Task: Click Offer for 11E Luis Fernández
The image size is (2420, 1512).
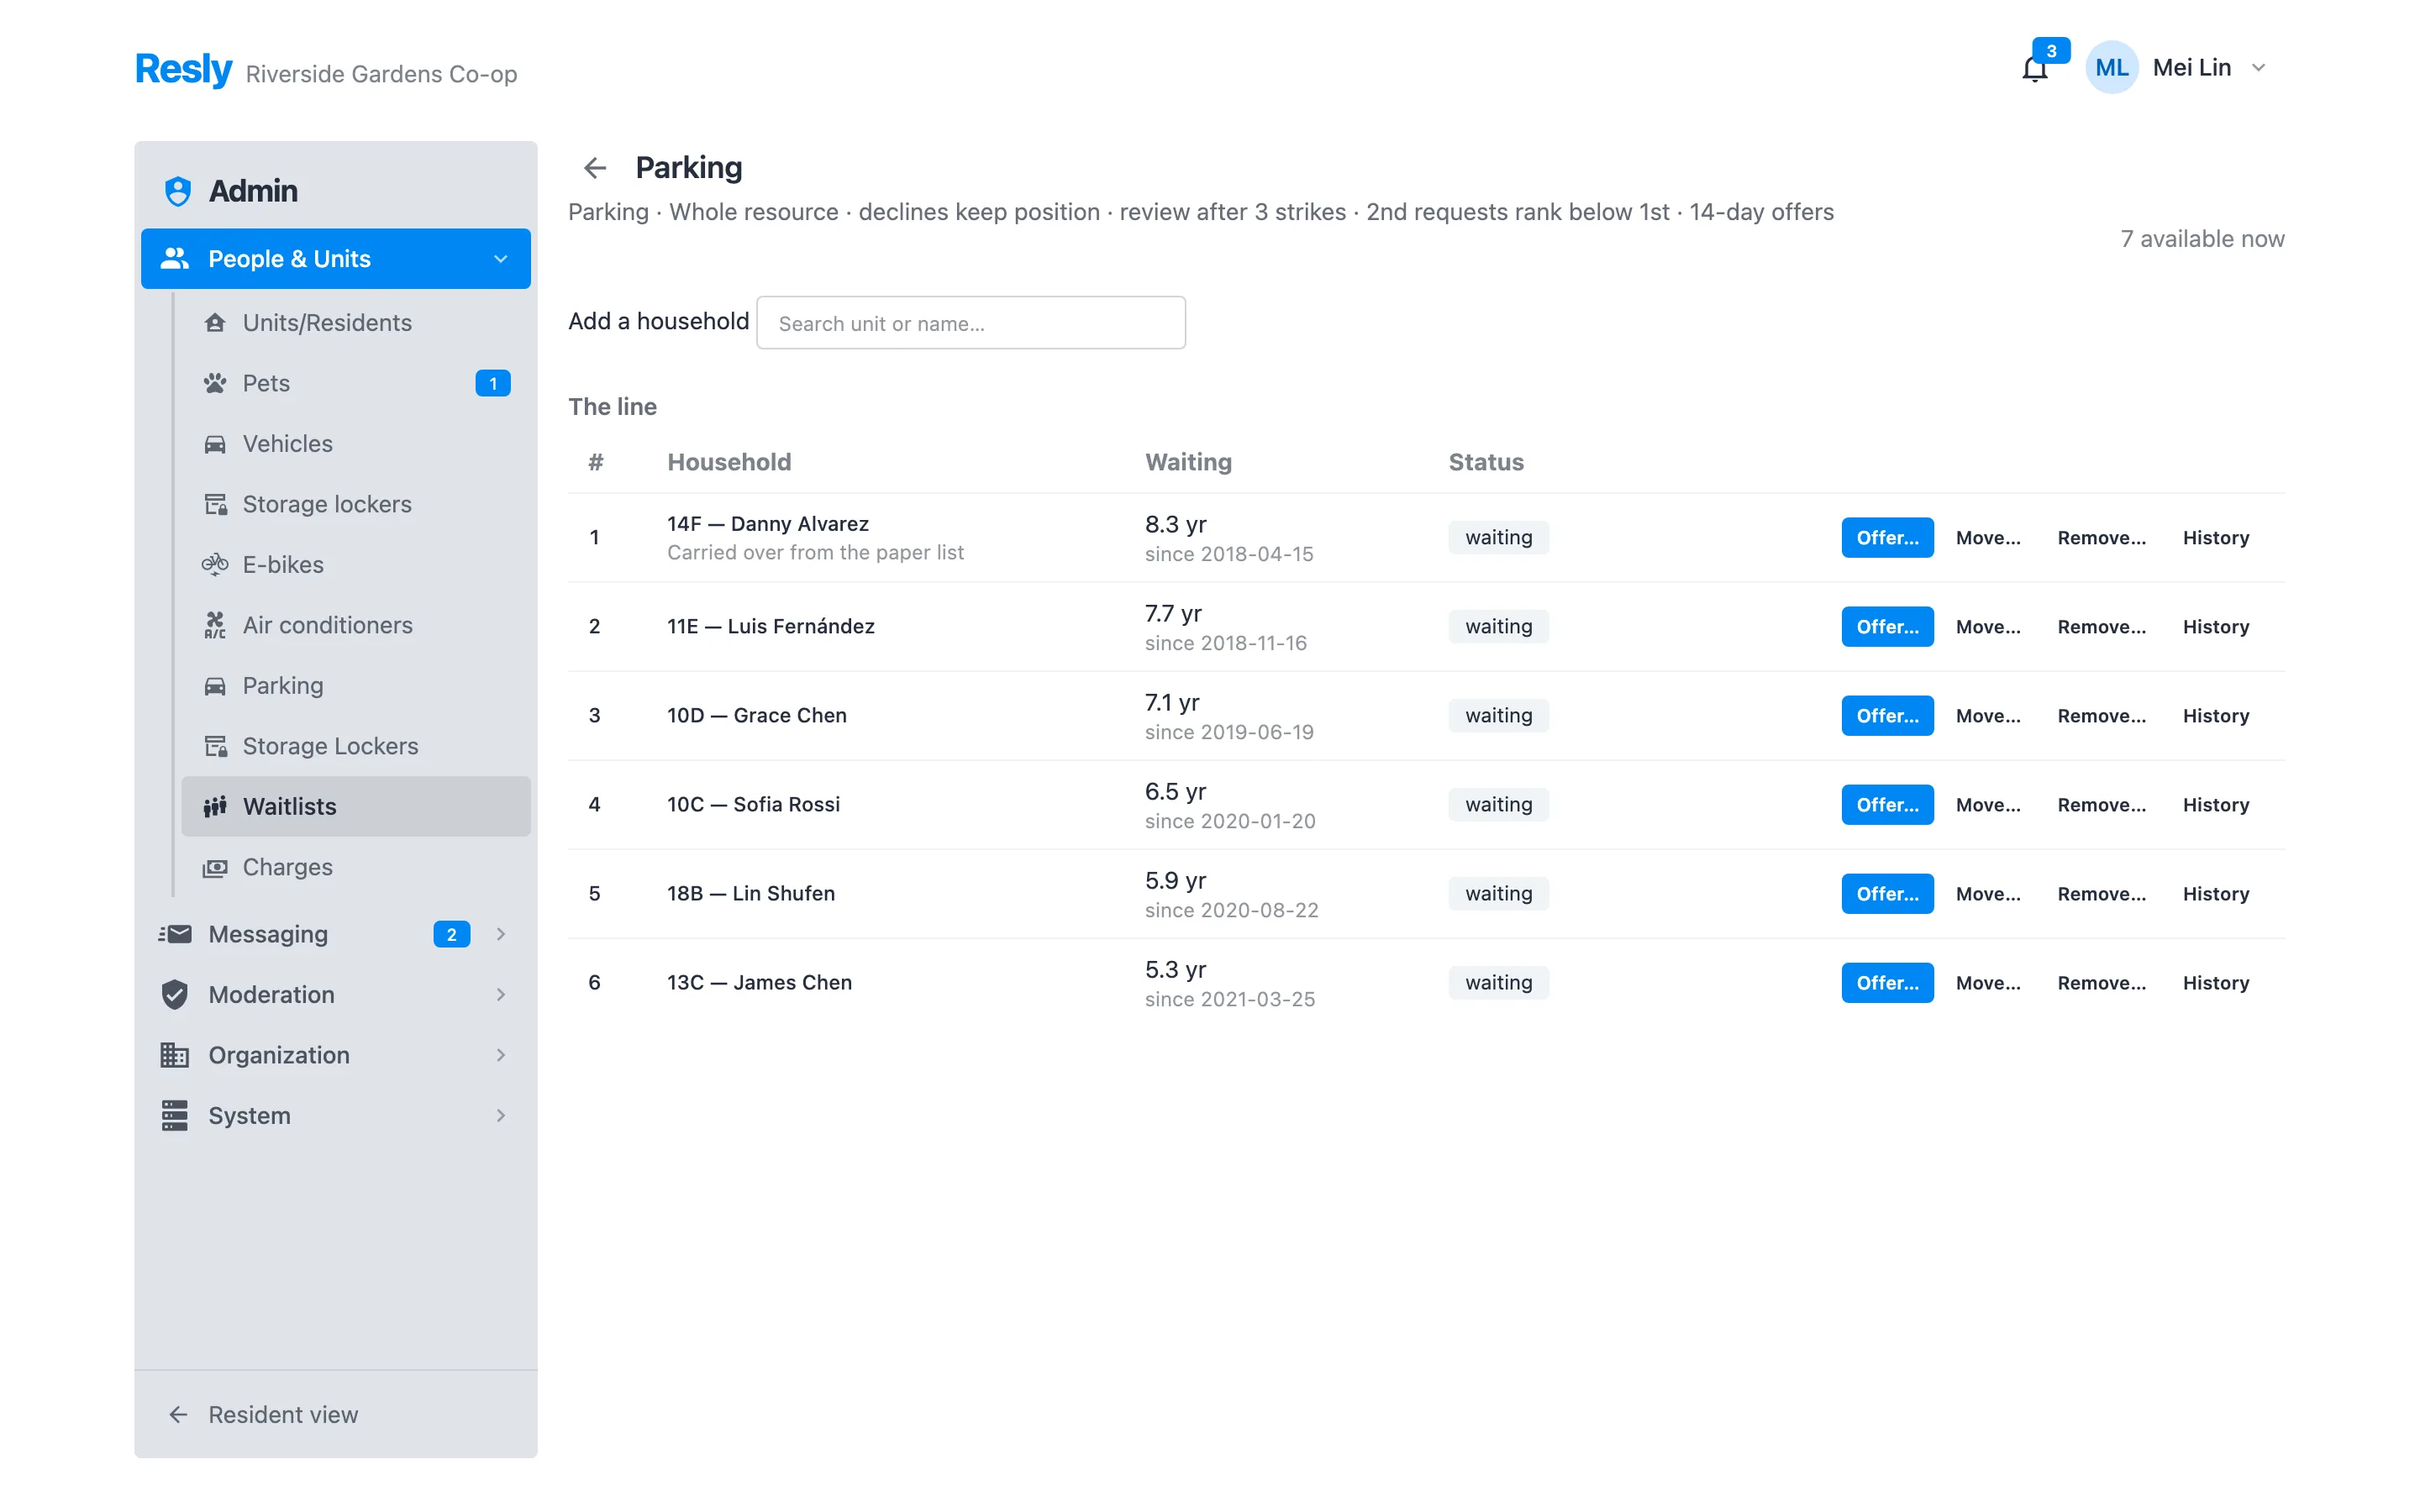Action: coord(1887,627)
